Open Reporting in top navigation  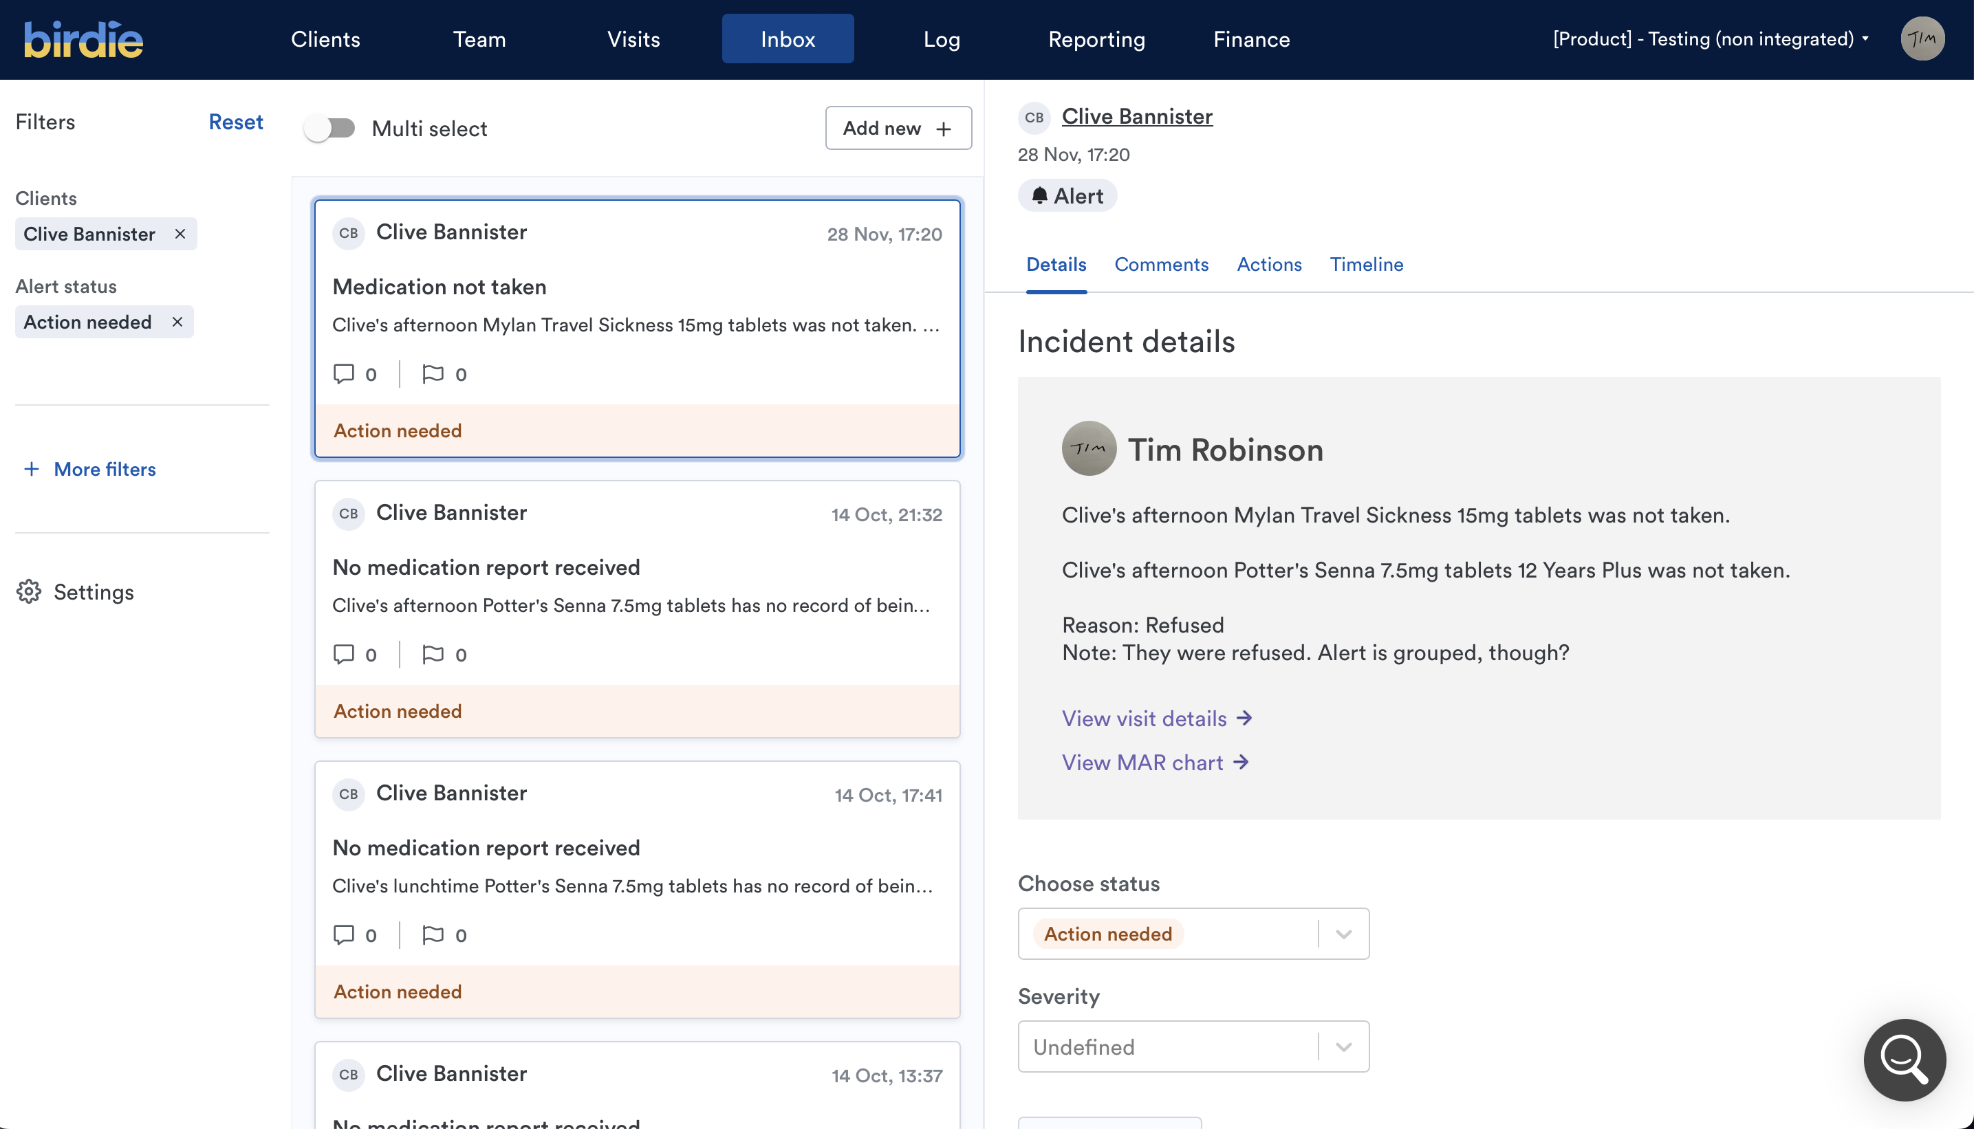1096,39
